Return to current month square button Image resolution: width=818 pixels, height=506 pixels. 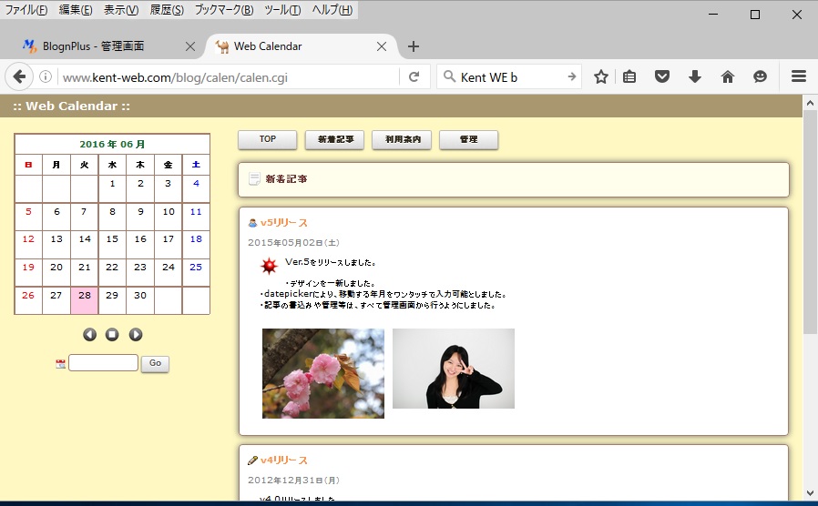click(112, 335)
